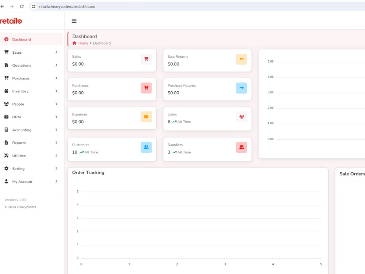Image resolution: width=365 pixels, height=274 pixels.
Task: Toggle the sidebar with the hamburger icon
Action: (74, 21)
